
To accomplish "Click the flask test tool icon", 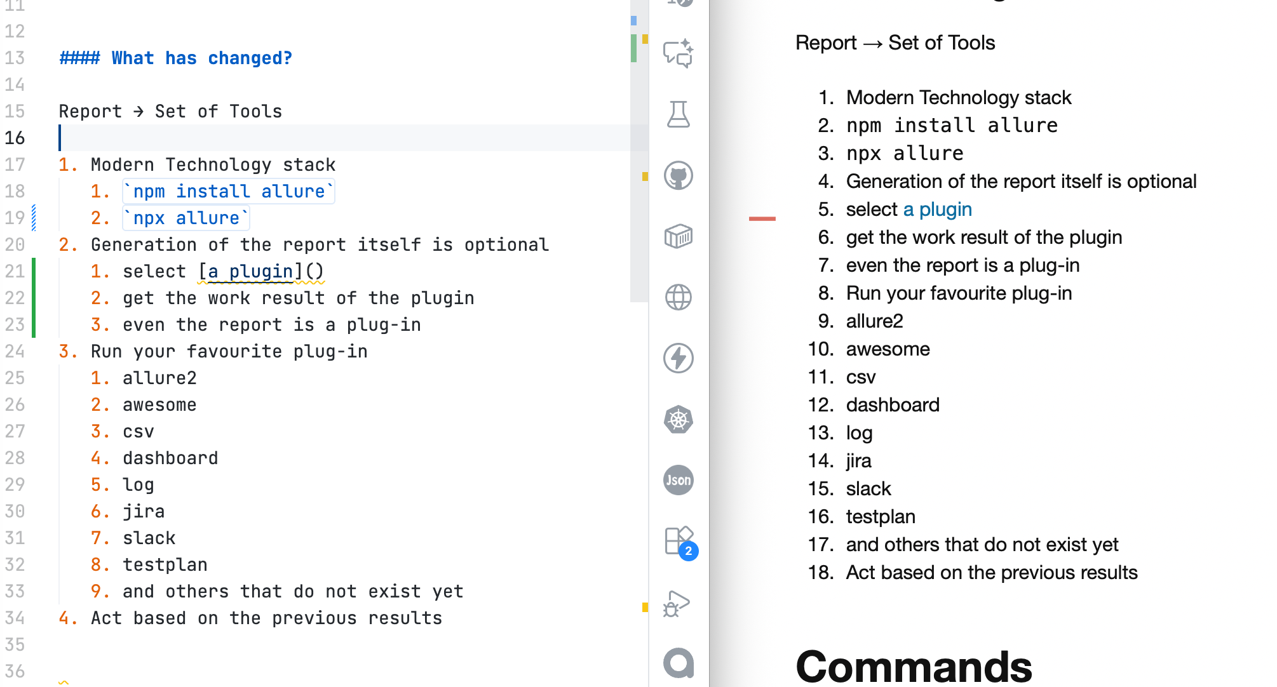I will coord(678,114).
